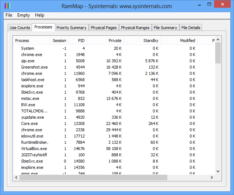This screenshot has width=234, height=195.
Task: Click the RamMap app icon in title bar
Action: [x=7, y=6]
